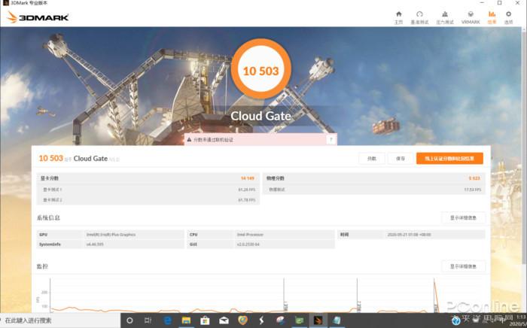Click the score validation warning message bar

(x=260, y=140)
